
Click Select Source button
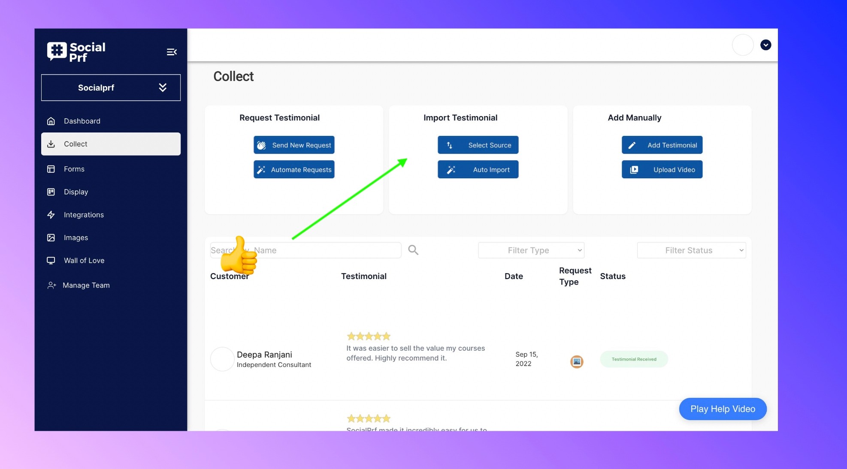point(478,145)
